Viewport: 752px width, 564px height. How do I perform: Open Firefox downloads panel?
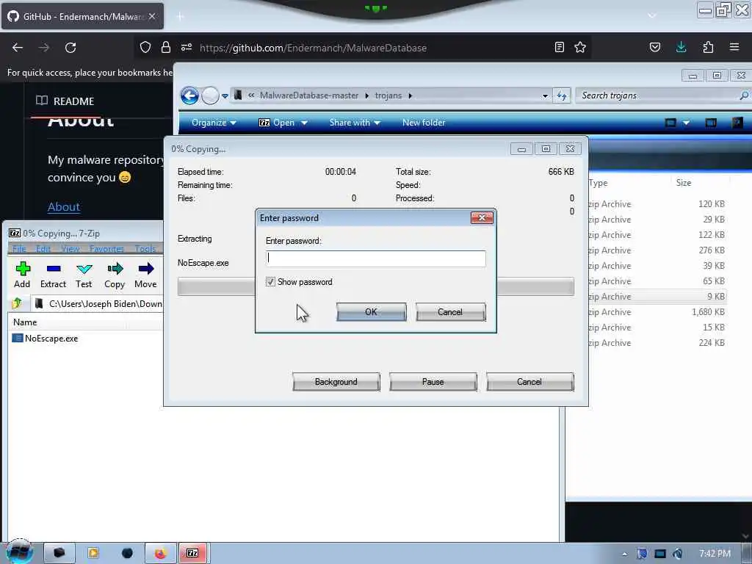[x=681, y=47]
